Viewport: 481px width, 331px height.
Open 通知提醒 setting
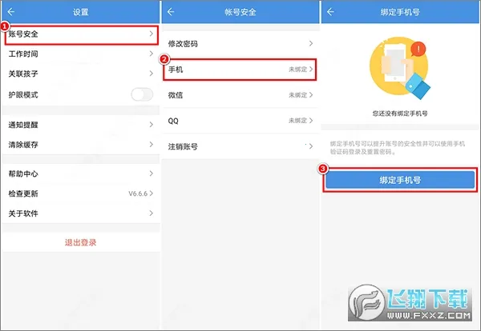point(81,125)
